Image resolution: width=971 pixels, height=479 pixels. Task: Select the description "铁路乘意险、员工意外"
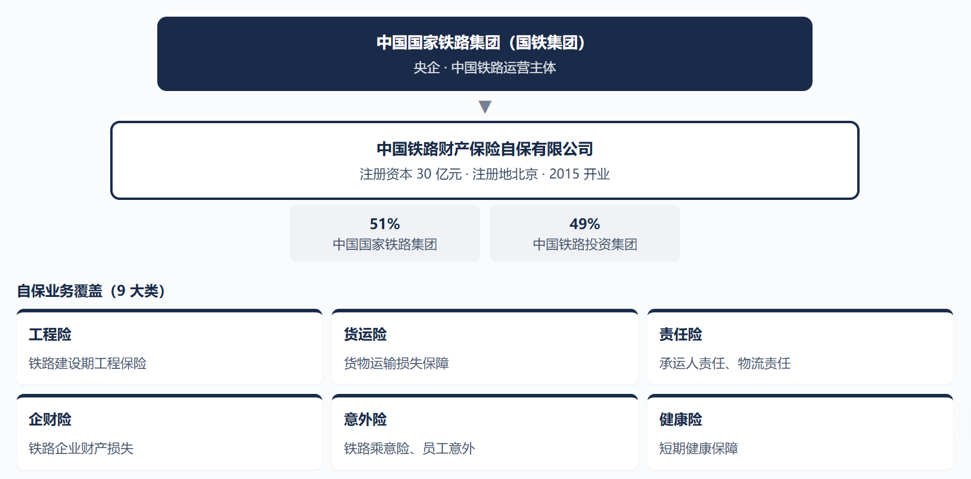[x=409, y=449]
